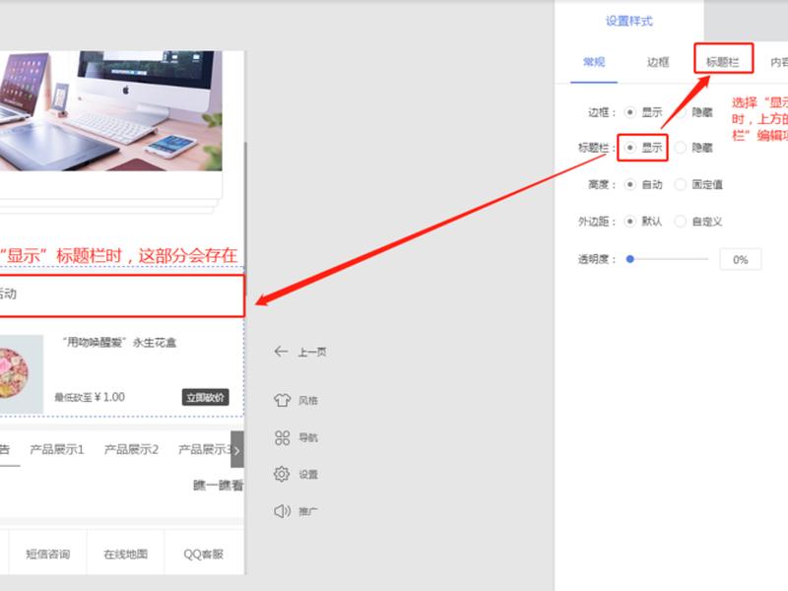Click the 设置样式 panel heading

628,21
